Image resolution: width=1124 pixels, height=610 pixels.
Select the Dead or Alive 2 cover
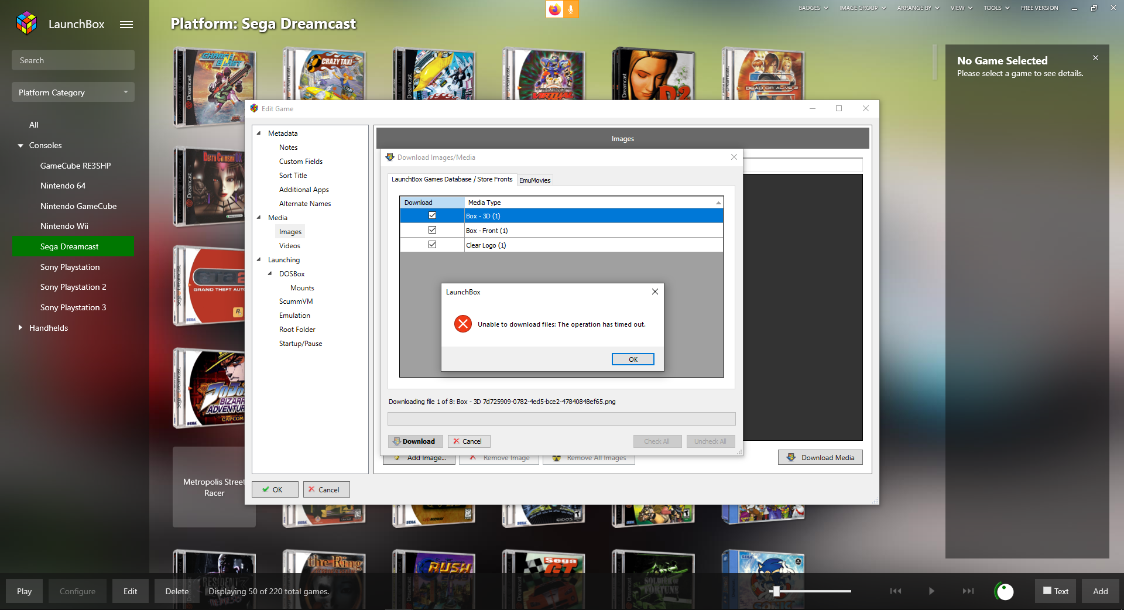(x=763, y=74)
